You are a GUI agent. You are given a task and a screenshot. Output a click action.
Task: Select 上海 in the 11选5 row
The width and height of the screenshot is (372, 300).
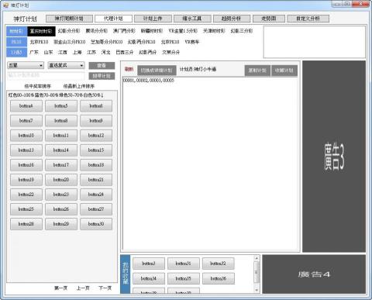click(77, 53)
